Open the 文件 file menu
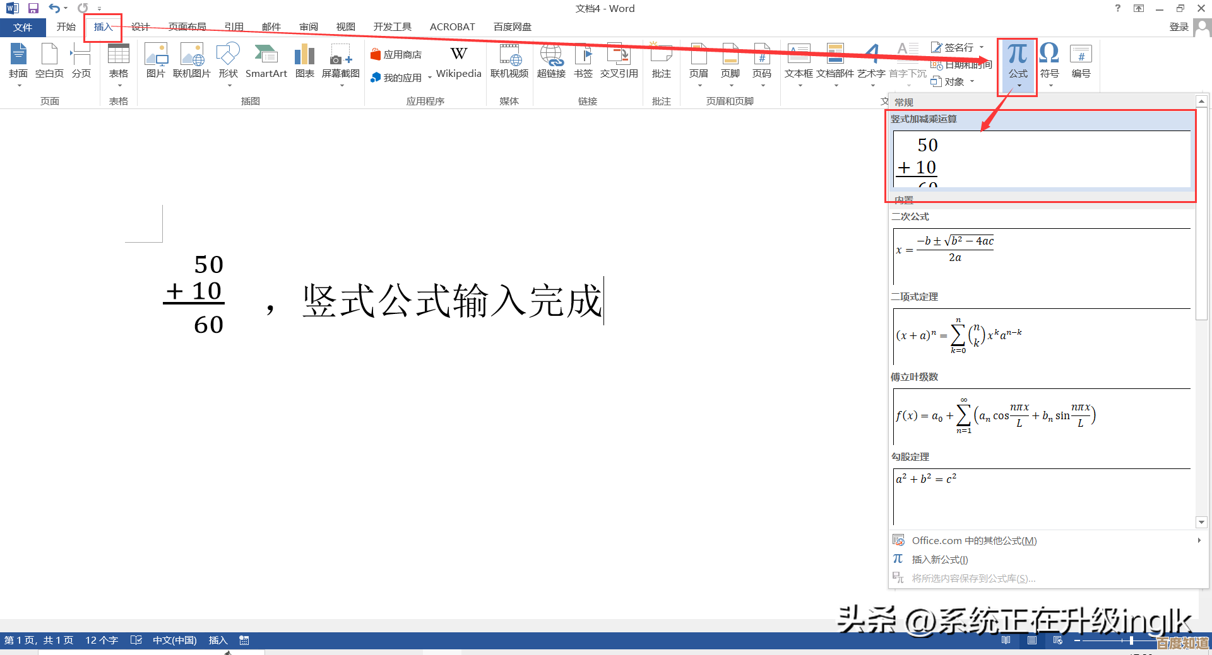This screenshot has width=1212, height=655. [23, 27]
